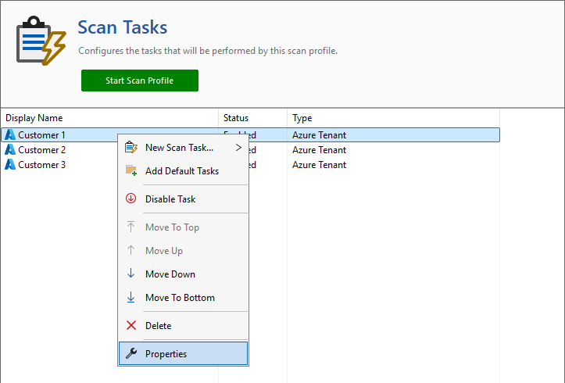Choose Disable Task in the context menu
The width and height of the screenshot is (565, 383).
point(170,199)
